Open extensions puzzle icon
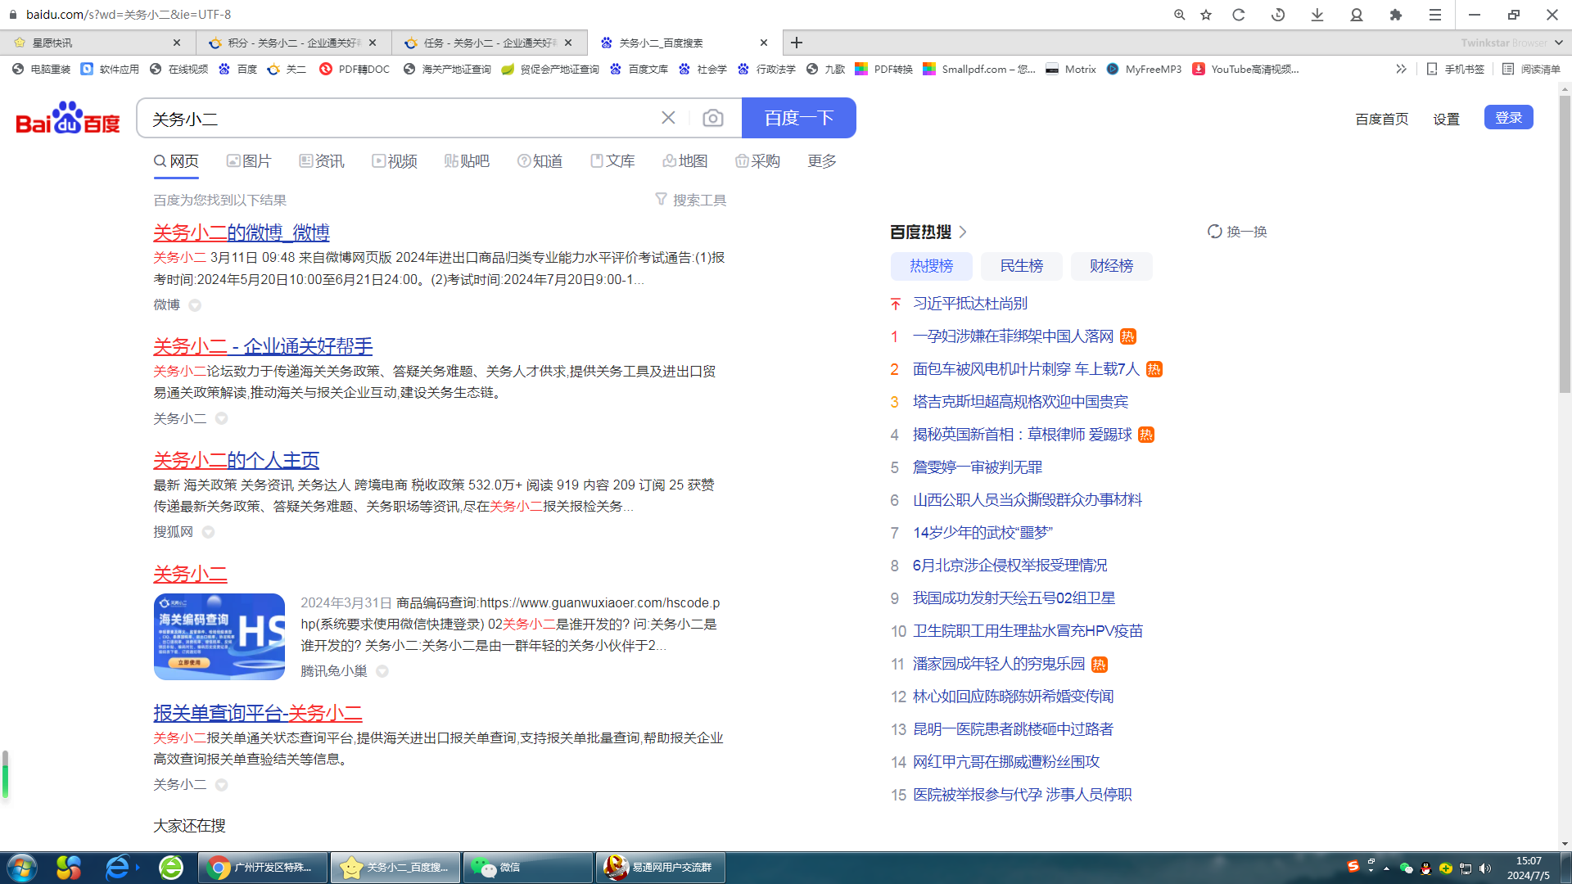This screenshot has height=884, width=1572. point(1396,15)
